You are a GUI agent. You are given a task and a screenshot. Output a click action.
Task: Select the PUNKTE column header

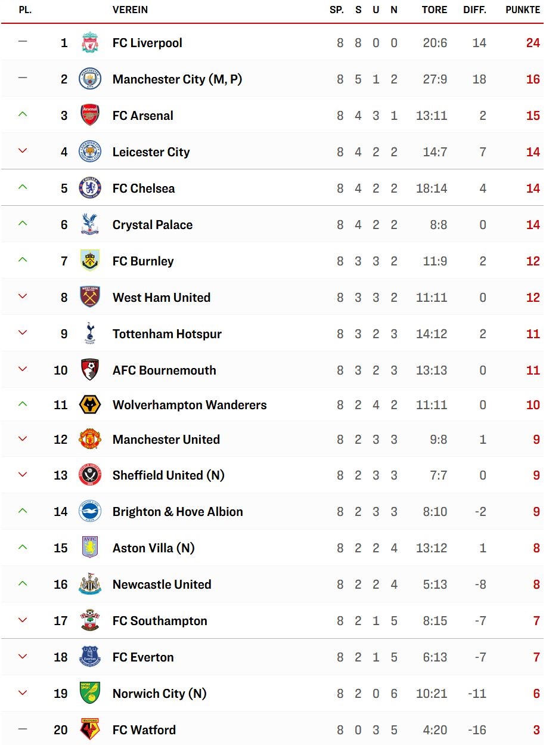(523, 10)
